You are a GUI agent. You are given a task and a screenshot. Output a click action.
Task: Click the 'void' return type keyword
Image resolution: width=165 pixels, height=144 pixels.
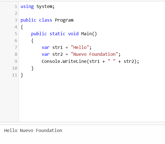point(73,34)
